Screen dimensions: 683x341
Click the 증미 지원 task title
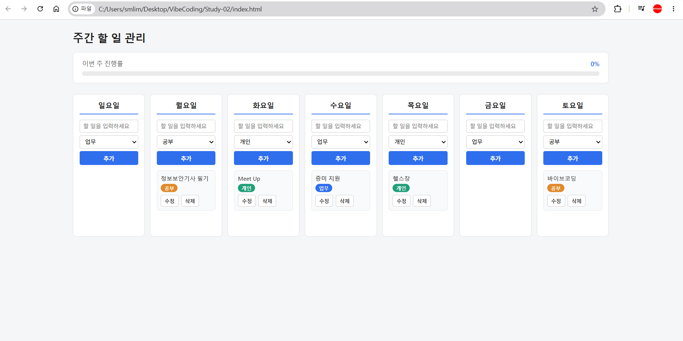coord(328,179)
